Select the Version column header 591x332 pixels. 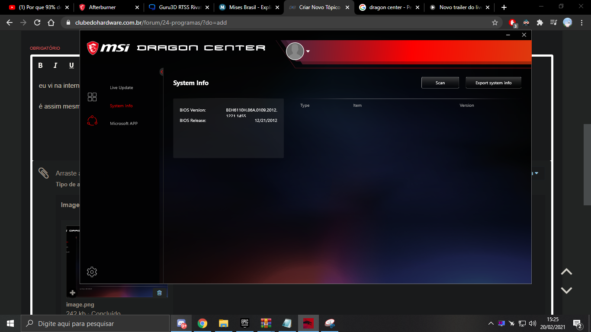467,105
